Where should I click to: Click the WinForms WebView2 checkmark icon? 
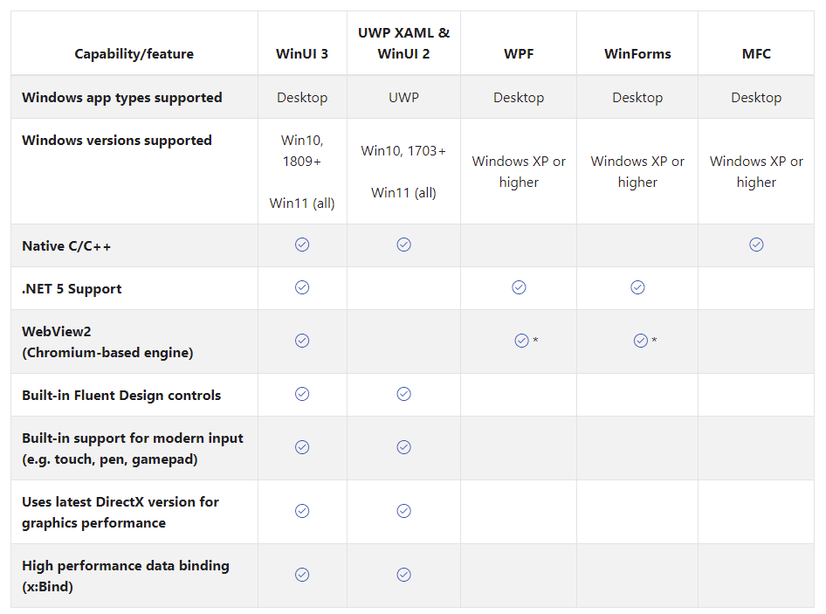point(640,341)
